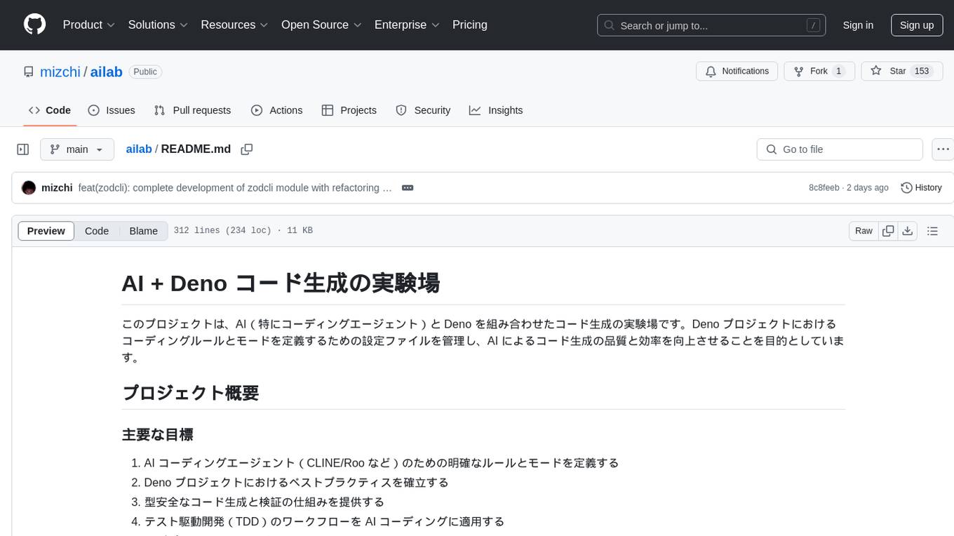Select the Blame view

[x=144, y=231]
